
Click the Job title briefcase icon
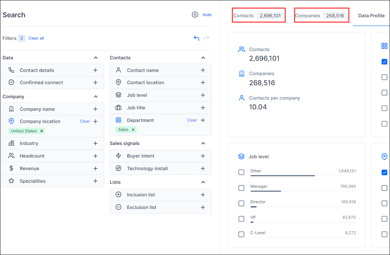pyautogui.click(x=118, y=108)
